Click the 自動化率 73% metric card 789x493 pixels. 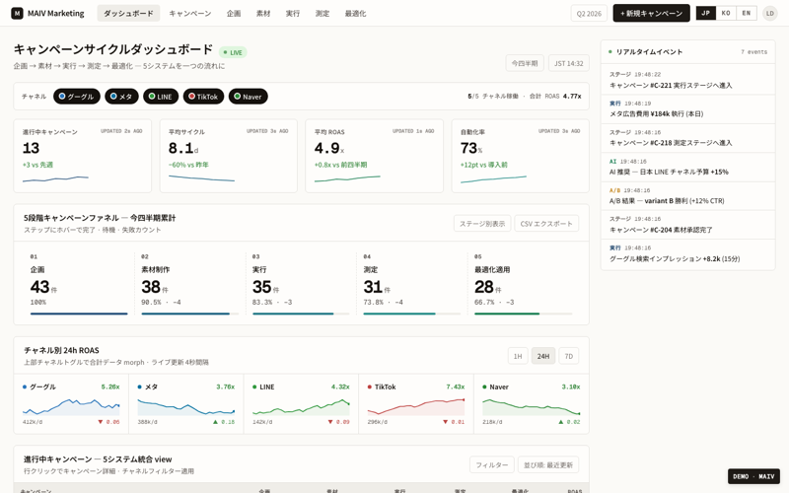[521, 156]
